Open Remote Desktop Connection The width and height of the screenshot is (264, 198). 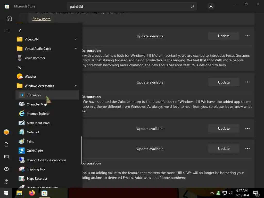[x=47, y=160]
